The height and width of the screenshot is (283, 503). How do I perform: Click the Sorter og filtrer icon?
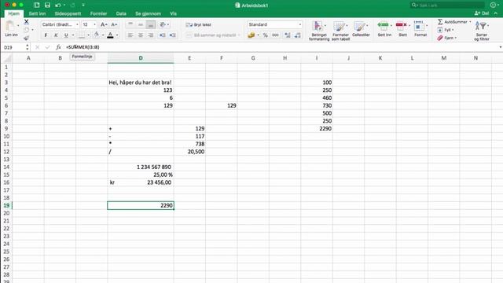click(x=482, y=31)
